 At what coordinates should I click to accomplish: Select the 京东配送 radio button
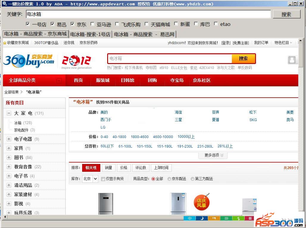point(169,179)
